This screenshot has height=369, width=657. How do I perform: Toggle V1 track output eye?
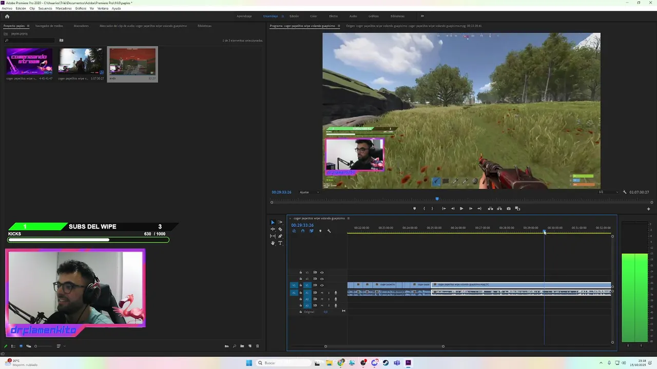322,285
